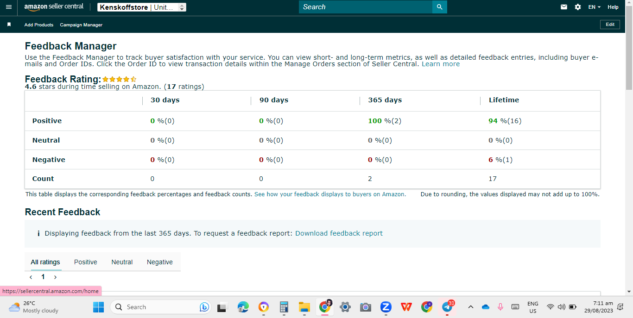Open the messages envelope icon

click(564, 7)
